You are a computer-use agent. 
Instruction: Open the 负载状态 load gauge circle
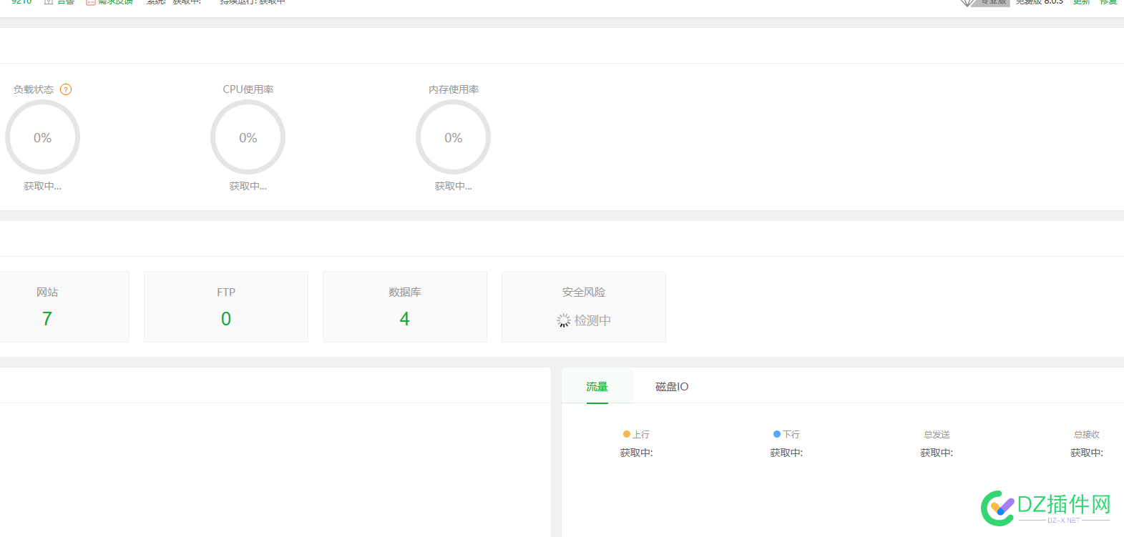[x=42, y=137]
